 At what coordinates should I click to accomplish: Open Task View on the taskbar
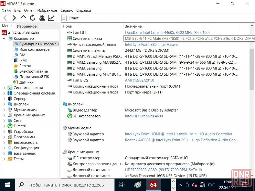tap(122, 185)
